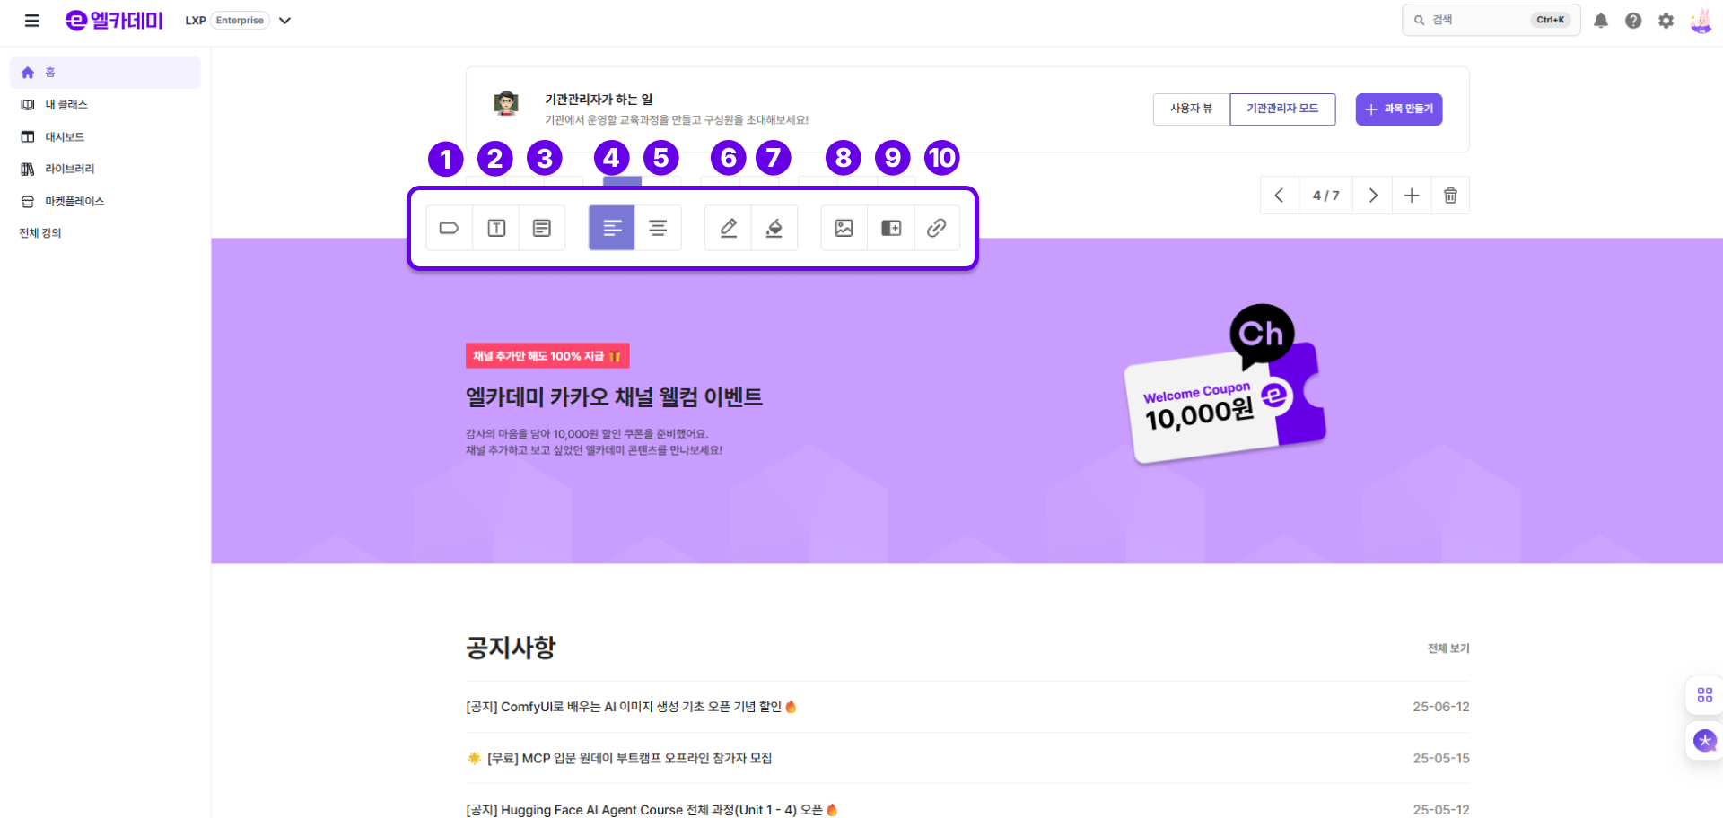This screenshot has height=818, width=1723.
Task: Click 전체 보기 link for notices
Action: tap(1448, 648)
